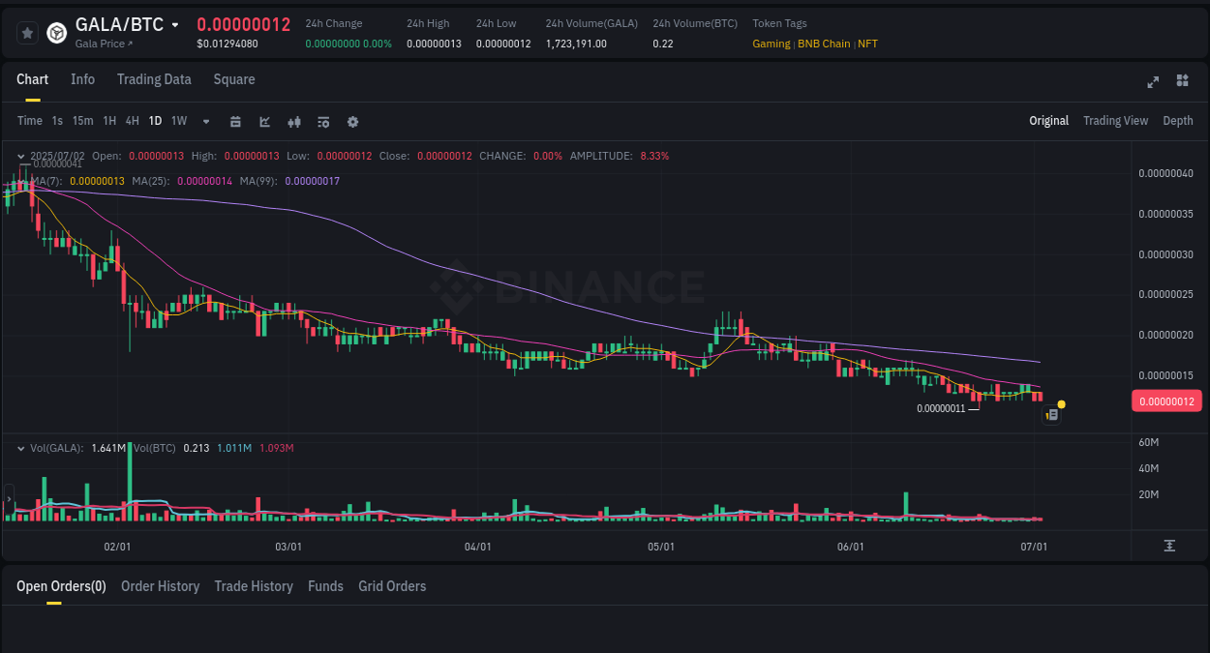1210x653 pixels.
Task: Click the GALA coin logo icon
Action: pos(56,32)
